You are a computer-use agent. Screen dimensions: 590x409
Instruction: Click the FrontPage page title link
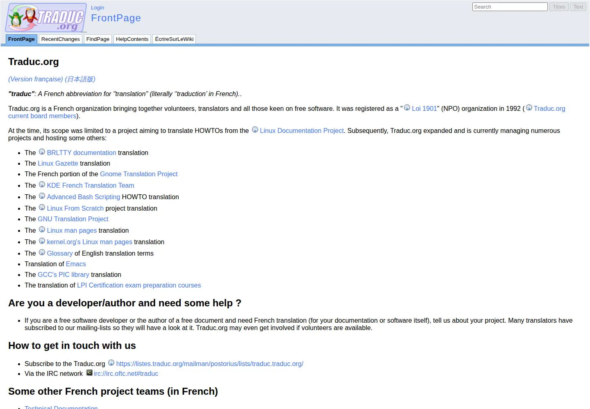pos(116,18)
